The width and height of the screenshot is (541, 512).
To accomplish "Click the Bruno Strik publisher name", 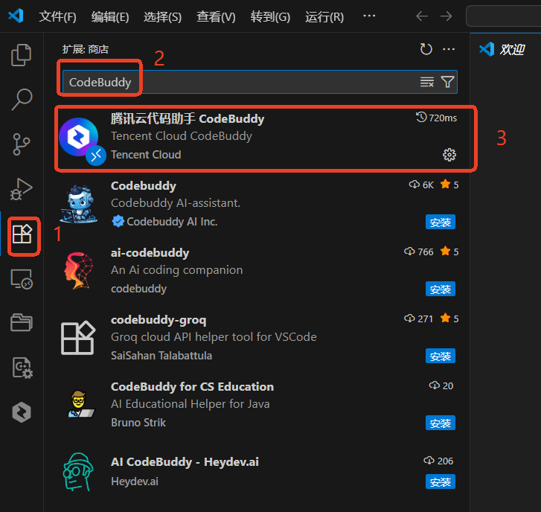I will pyautogui.click(x=138, y=422).
